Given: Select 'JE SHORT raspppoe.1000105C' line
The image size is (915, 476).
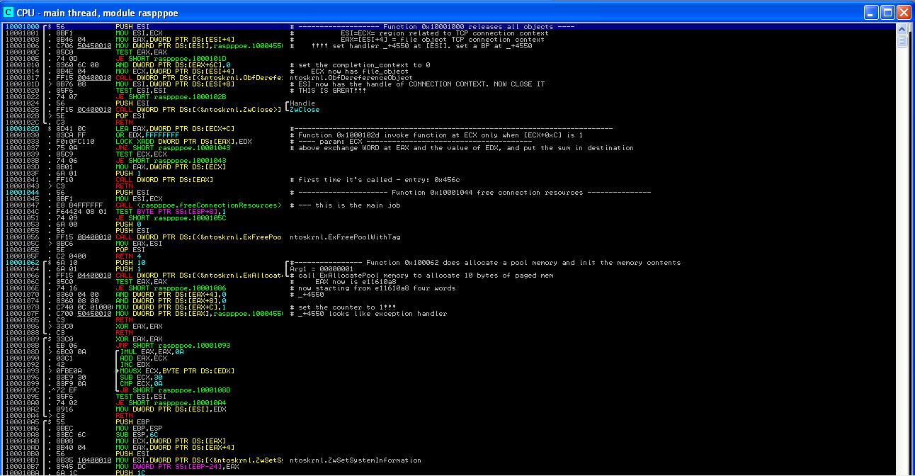Looking at the screenshot, I should click(x=171, y=218).
